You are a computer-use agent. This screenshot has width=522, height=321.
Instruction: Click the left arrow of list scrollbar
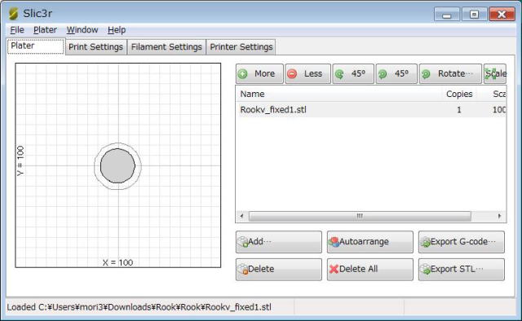coord(241,216)
